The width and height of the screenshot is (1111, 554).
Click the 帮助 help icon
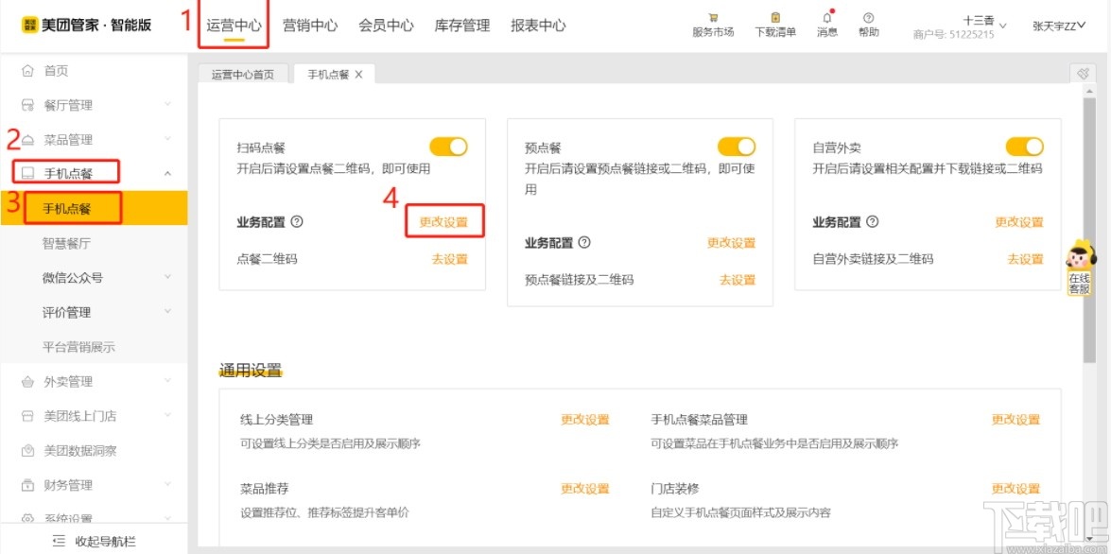(868, 21)
